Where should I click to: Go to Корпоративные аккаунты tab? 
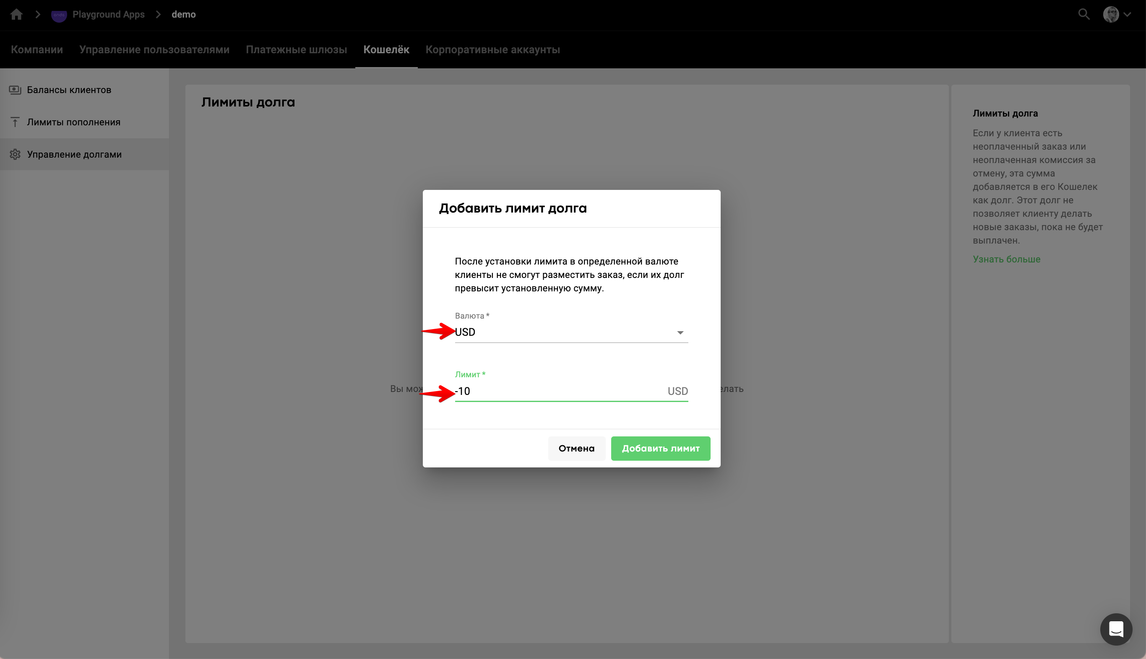492,50
